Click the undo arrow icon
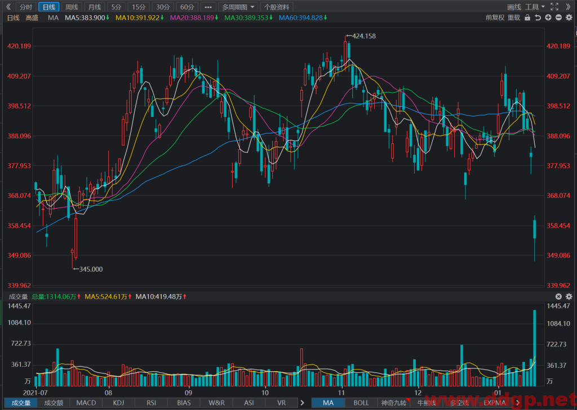 click(x=538, y=17)
